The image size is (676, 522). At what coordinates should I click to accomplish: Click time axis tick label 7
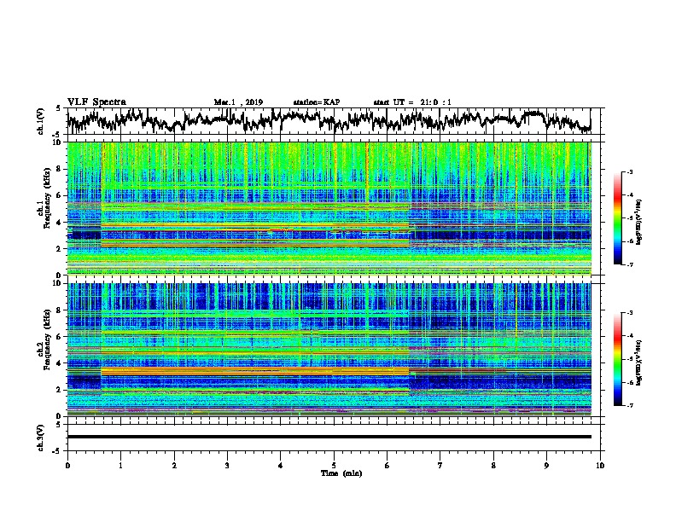[440, 466]
